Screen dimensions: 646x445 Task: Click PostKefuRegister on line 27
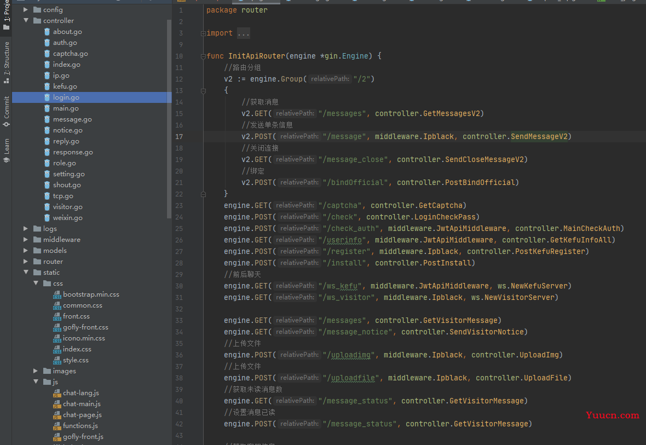[x=550, y=251]
